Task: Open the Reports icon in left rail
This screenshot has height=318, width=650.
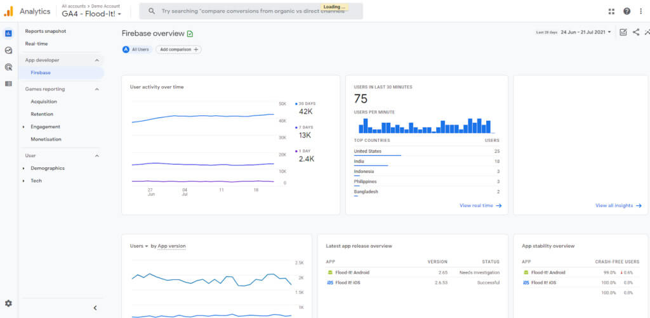Action: coord(8,34)
